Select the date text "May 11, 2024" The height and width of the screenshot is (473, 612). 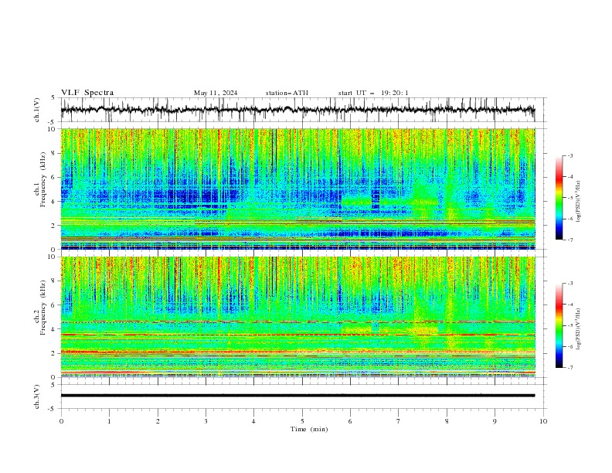click(x=216, y=93)
